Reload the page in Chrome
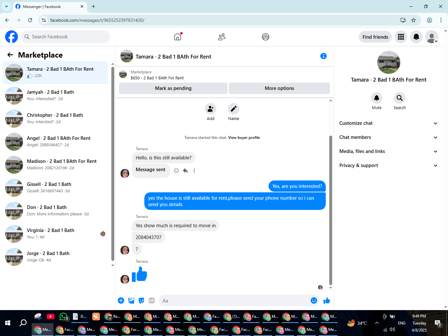Screen dimensions: 448x336 30,20
